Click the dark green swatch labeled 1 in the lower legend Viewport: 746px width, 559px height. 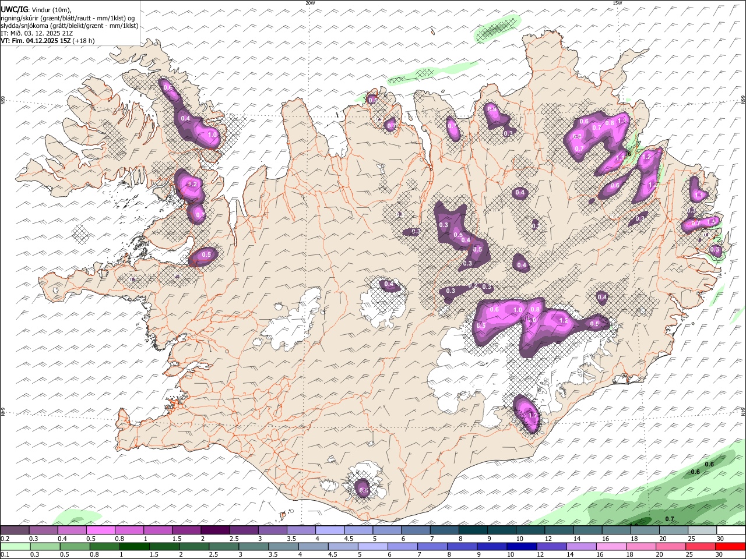click(x=134, y=547)
